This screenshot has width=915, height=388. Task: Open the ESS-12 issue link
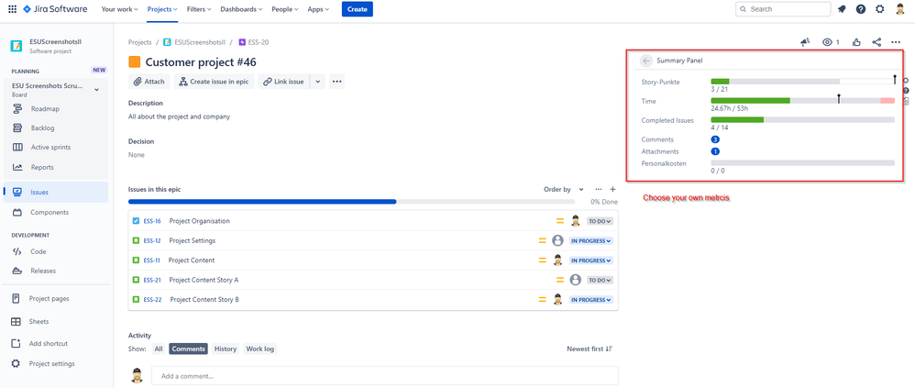pos(152,240)
